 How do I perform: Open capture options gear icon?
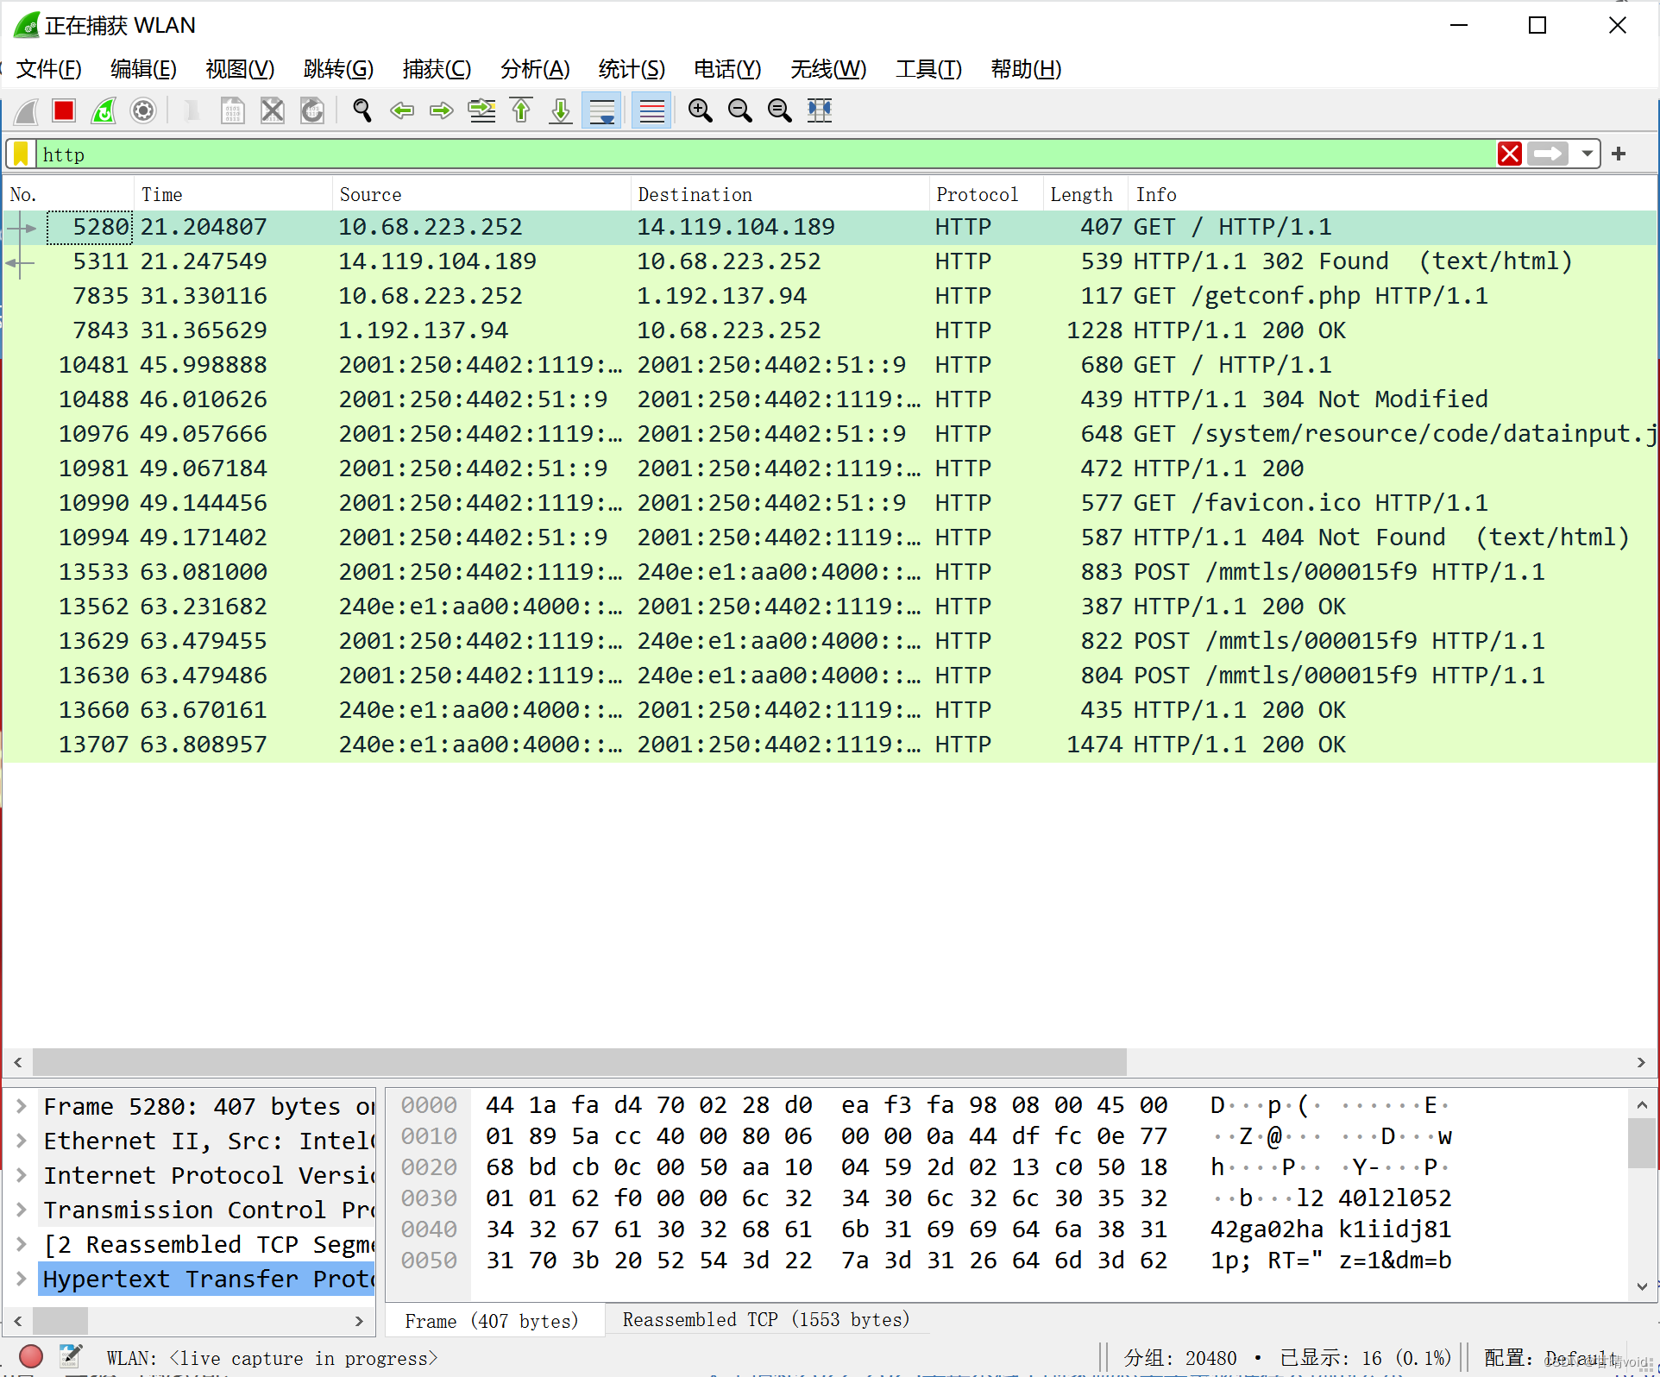point(143,110)
